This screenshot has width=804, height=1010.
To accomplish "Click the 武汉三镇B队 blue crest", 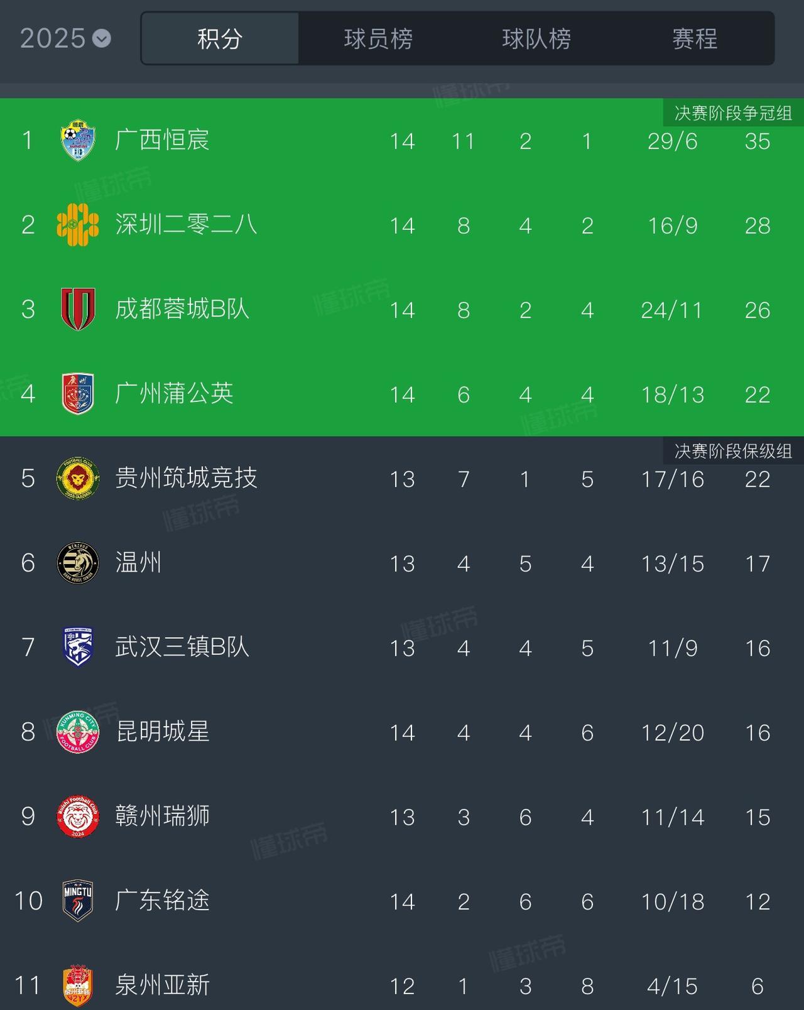I will (78, 647).
